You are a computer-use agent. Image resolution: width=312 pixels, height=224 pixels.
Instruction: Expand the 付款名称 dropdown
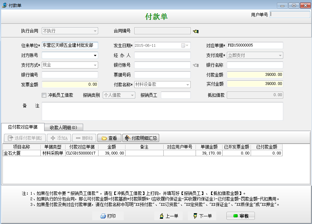(x=188, y=85)
